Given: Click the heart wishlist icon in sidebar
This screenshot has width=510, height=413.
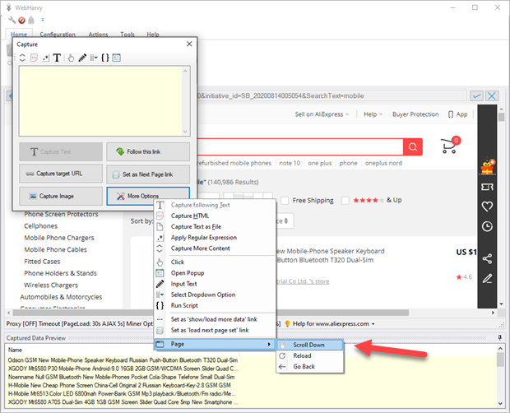Looking at the screenshot, I should pos(487,206).
